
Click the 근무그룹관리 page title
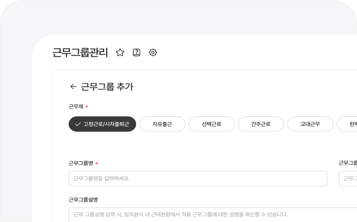click(x=80, y=53)
